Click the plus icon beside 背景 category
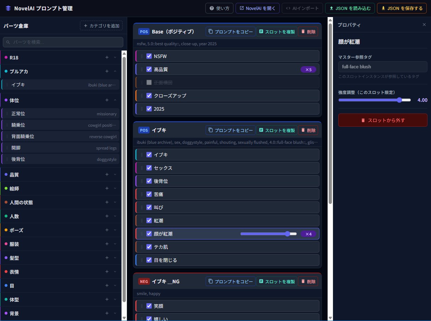Image resolution: width=431 pixels, height=321 pixels. tap(107, 313)
